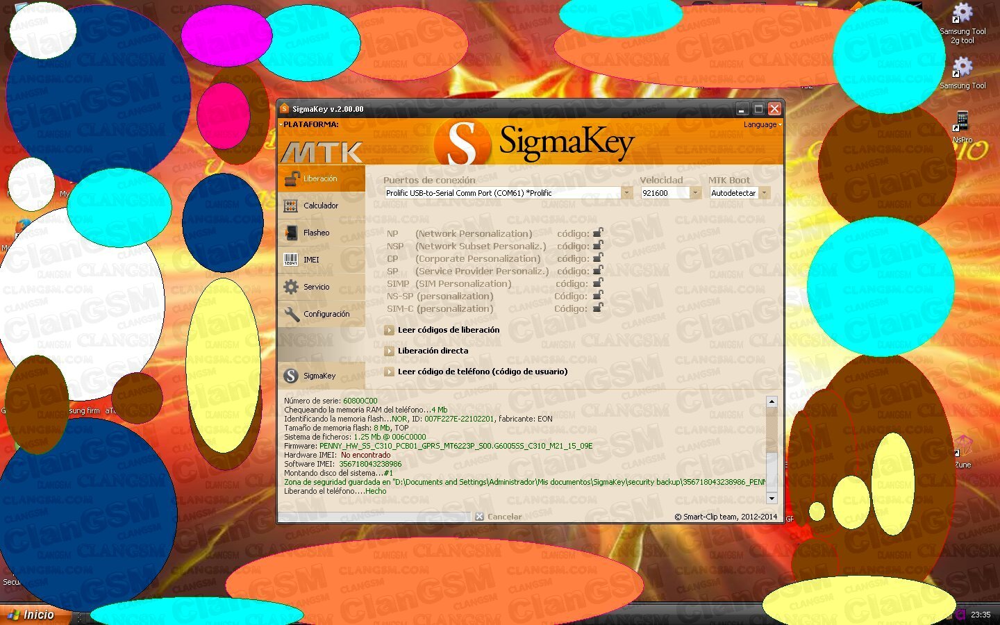
Task: Click the Smart-Clip team copyright text
Action: coord(726,517)
